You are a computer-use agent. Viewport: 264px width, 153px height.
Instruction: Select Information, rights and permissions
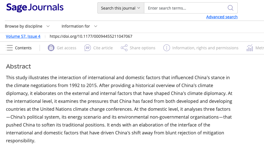tap(205, 48)
